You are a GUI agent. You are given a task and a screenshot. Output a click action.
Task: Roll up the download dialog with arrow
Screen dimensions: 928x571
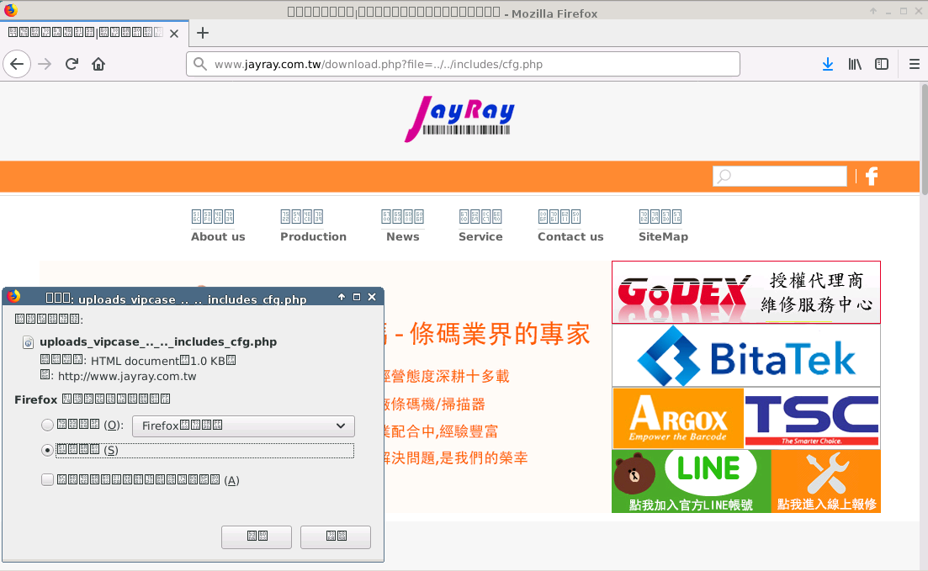(342, 297)
